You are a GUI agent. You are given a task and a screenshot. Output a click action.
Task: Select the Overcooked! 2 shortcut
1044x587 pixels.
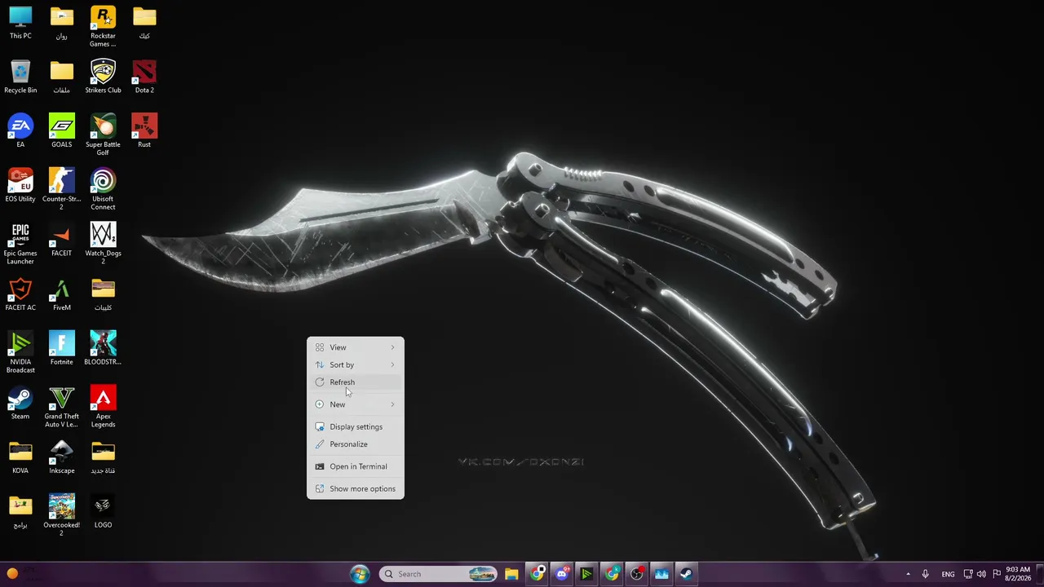click(x=61, y=516)
